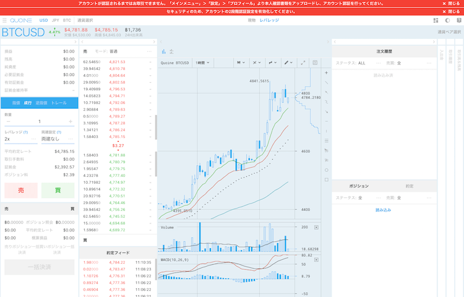Select the ray arrow drawing tool
The height and width of the screenshot is (297, 464).
pyautogui.click(x=327, y=92)
